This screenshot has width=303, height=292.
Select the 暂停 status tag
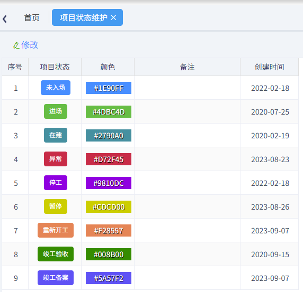tap(56, 206)
